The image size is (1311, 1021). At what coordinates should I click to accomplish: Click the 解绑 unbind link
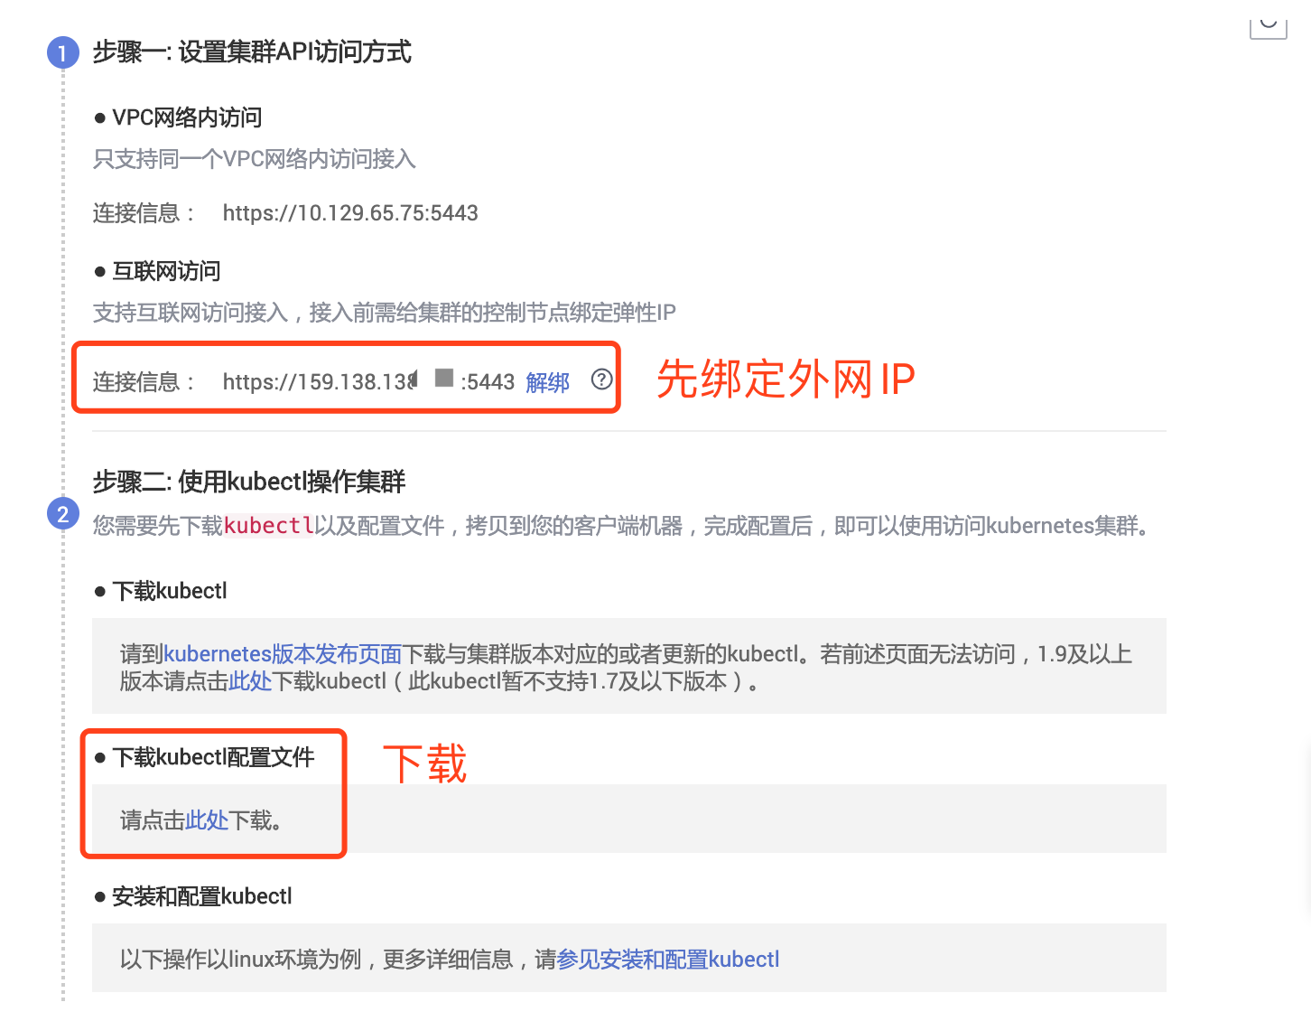click(547, 382)
